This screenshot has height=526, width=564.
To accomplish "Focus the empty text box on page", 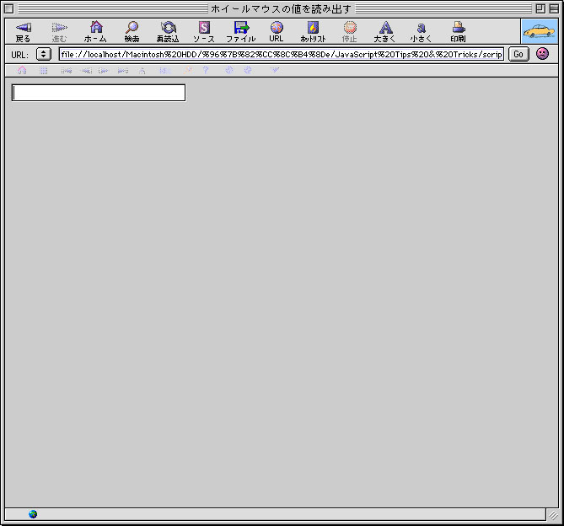I will (x=99, y=93).
